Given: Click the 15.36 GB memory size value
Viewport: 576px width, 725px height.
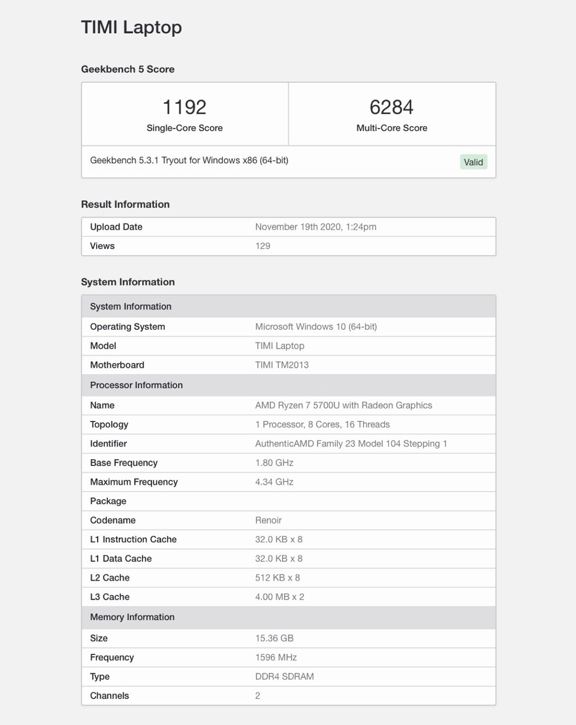Looking at the screenshot, I should (274, 639).
